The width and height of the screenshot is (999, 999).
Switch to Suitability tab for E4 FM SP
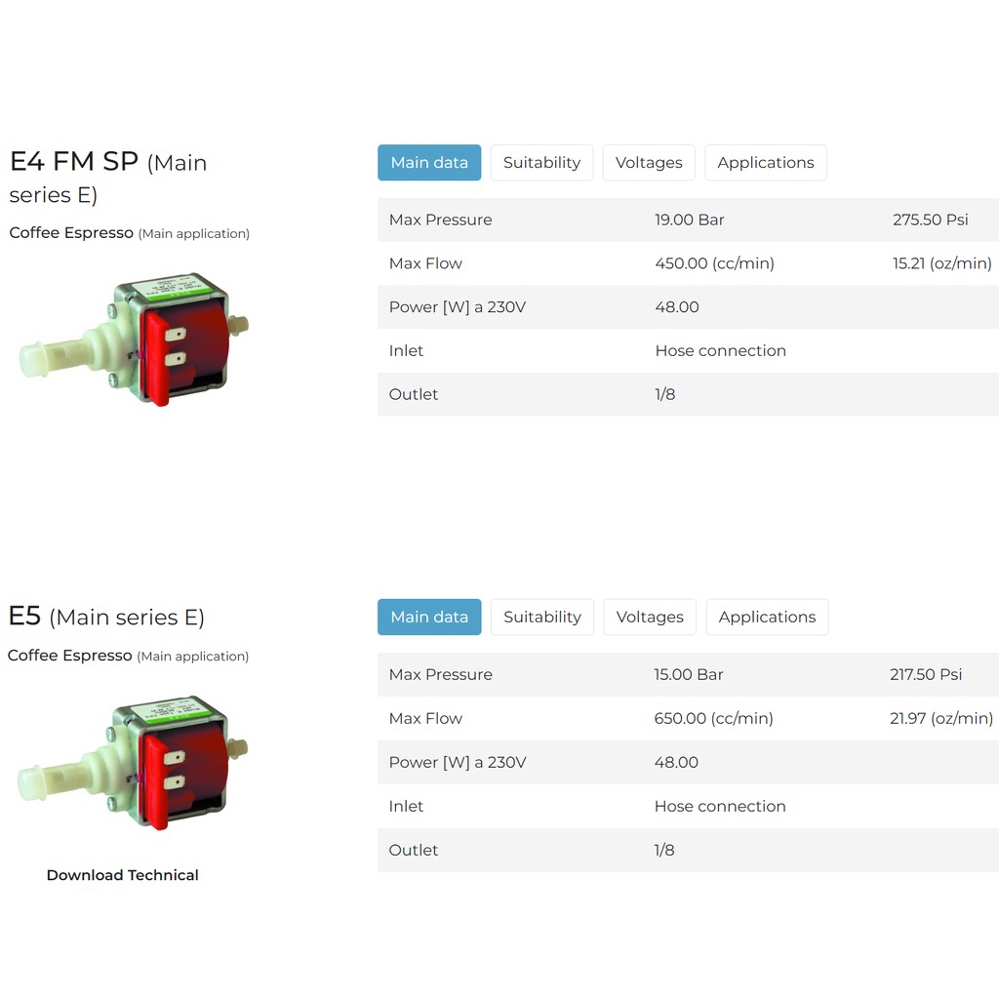tap(541, 163)
